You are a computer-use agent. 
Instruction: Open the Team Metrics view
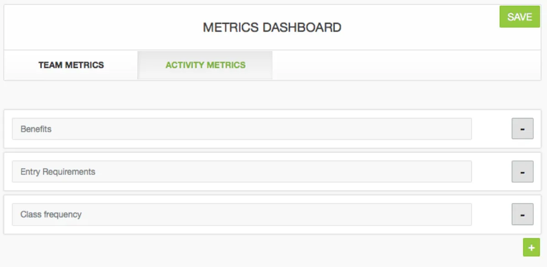coord(71,65)
